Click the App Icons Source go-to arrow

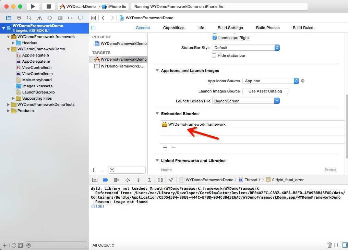[303, 81]
